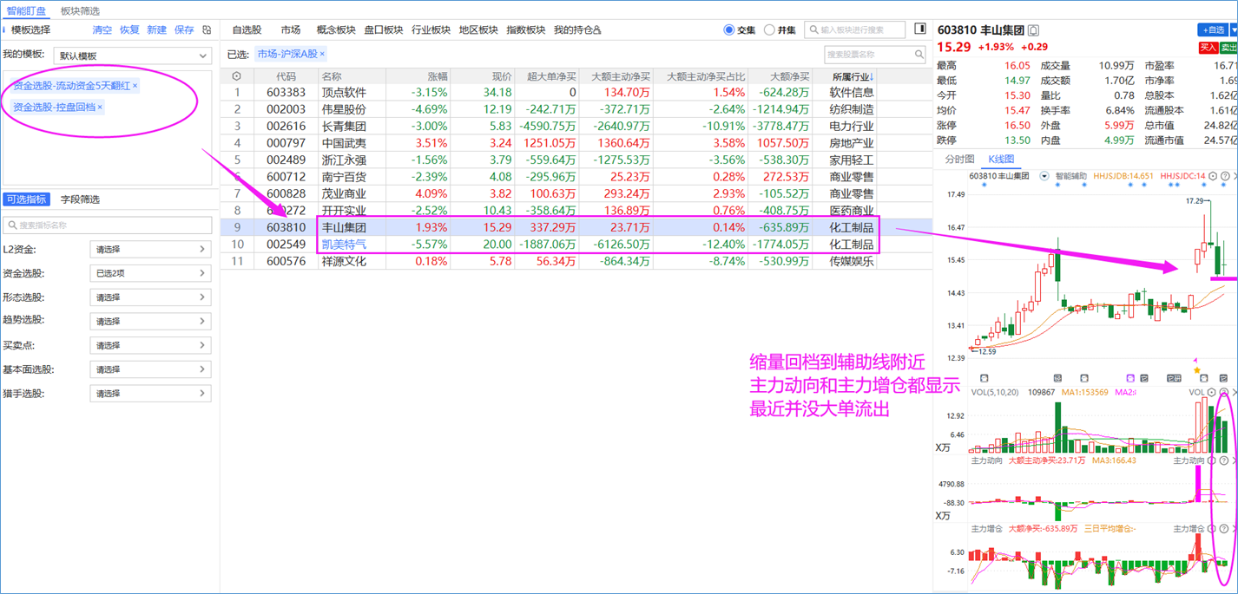Click the help icon on K线 chart header

point(1225,176)
